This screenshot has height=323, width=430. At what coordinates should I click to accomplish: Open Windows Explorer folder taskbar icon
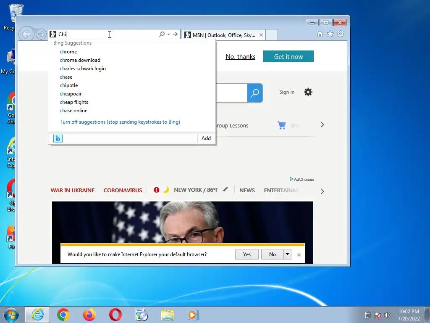coord(168,315)
